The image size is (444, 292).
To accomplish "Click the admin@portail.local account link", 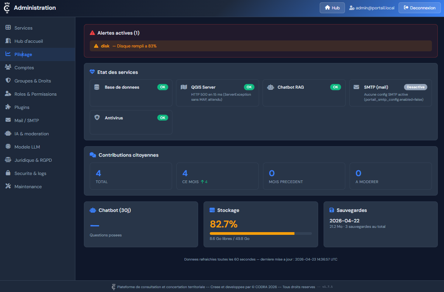I will [x=371, y=8].
